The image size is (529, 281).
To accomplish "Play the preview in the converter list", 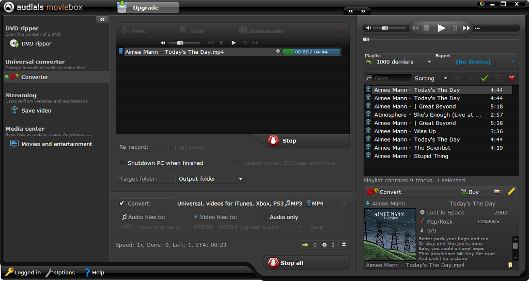I will pos(234,43).
